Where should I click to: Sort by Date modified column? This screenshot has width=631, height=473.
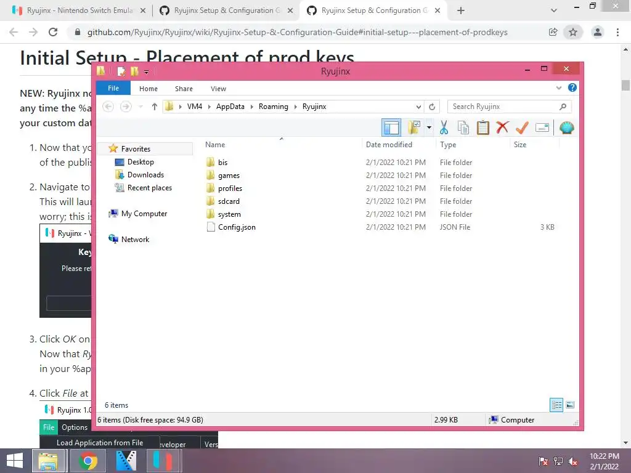(x=389, y=144)
